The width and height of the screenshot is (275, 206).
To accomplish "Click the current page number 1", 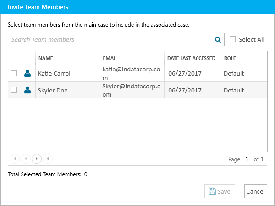I will pyautogui.click(x=247, y=159).
